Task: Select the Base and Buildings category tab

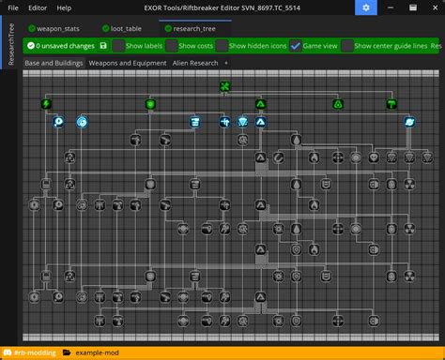Action: point(54,63)
